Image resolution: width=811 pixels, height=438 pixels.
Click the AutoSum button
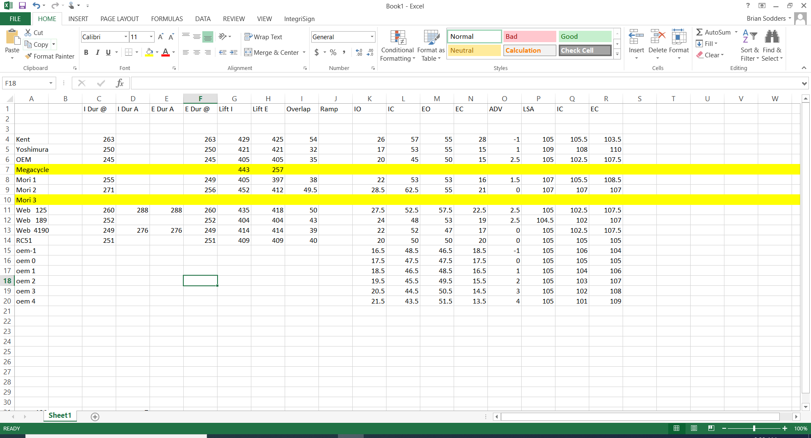713,32
